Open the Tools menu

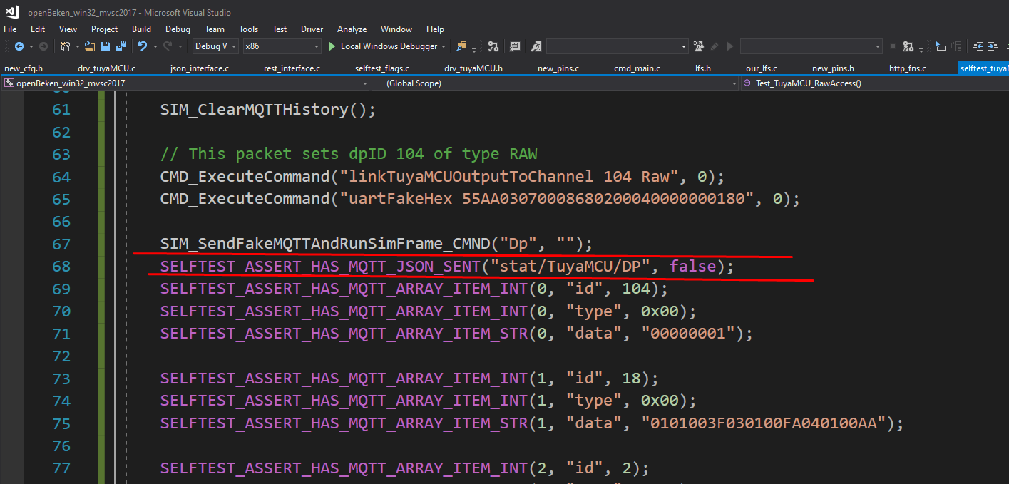pos(248,29)
